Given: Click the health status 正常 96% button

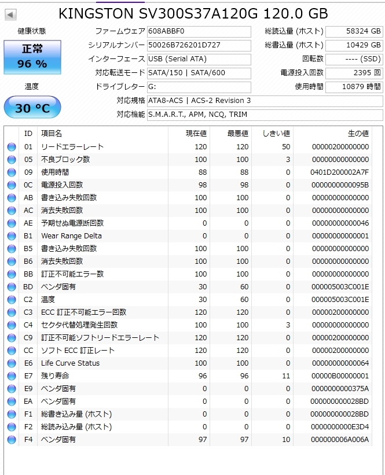Looking at the screenshot, I should (32, 57).
